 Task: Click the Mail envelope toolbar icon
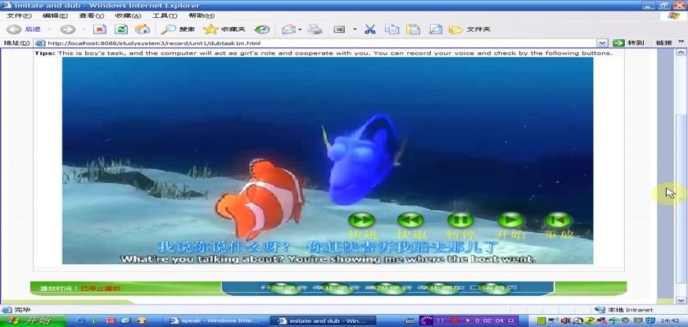tap(288, 29)
